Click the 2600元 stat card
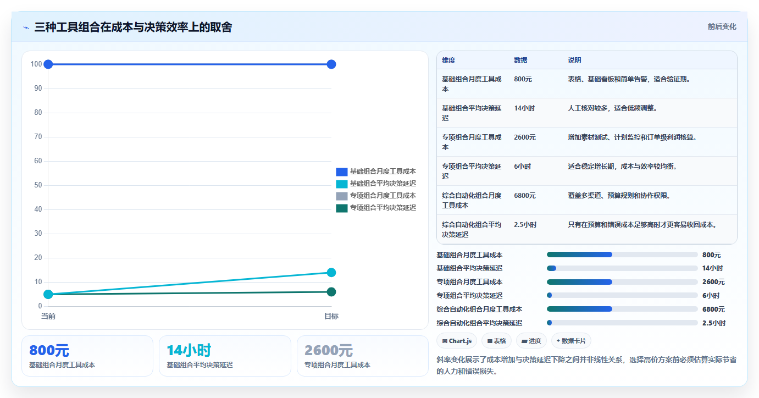This screenshot has height=398, width=759. tap(363, 356)
